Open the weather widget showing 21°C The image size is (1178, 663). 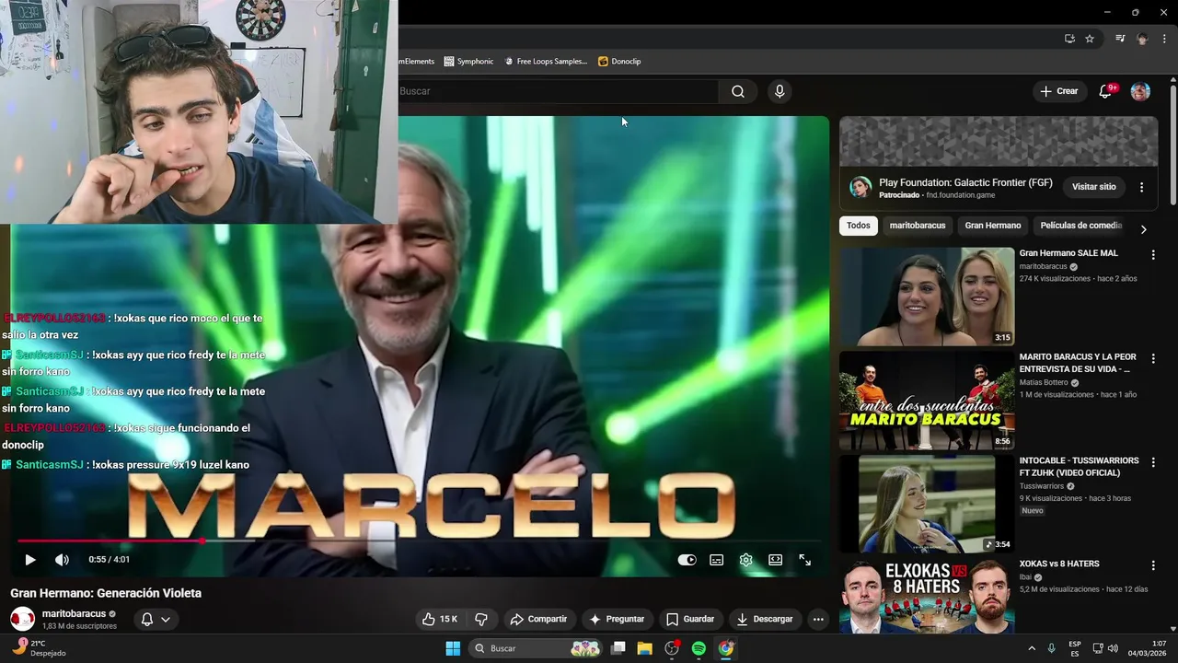pyautogui.click(x=40, y=648)
